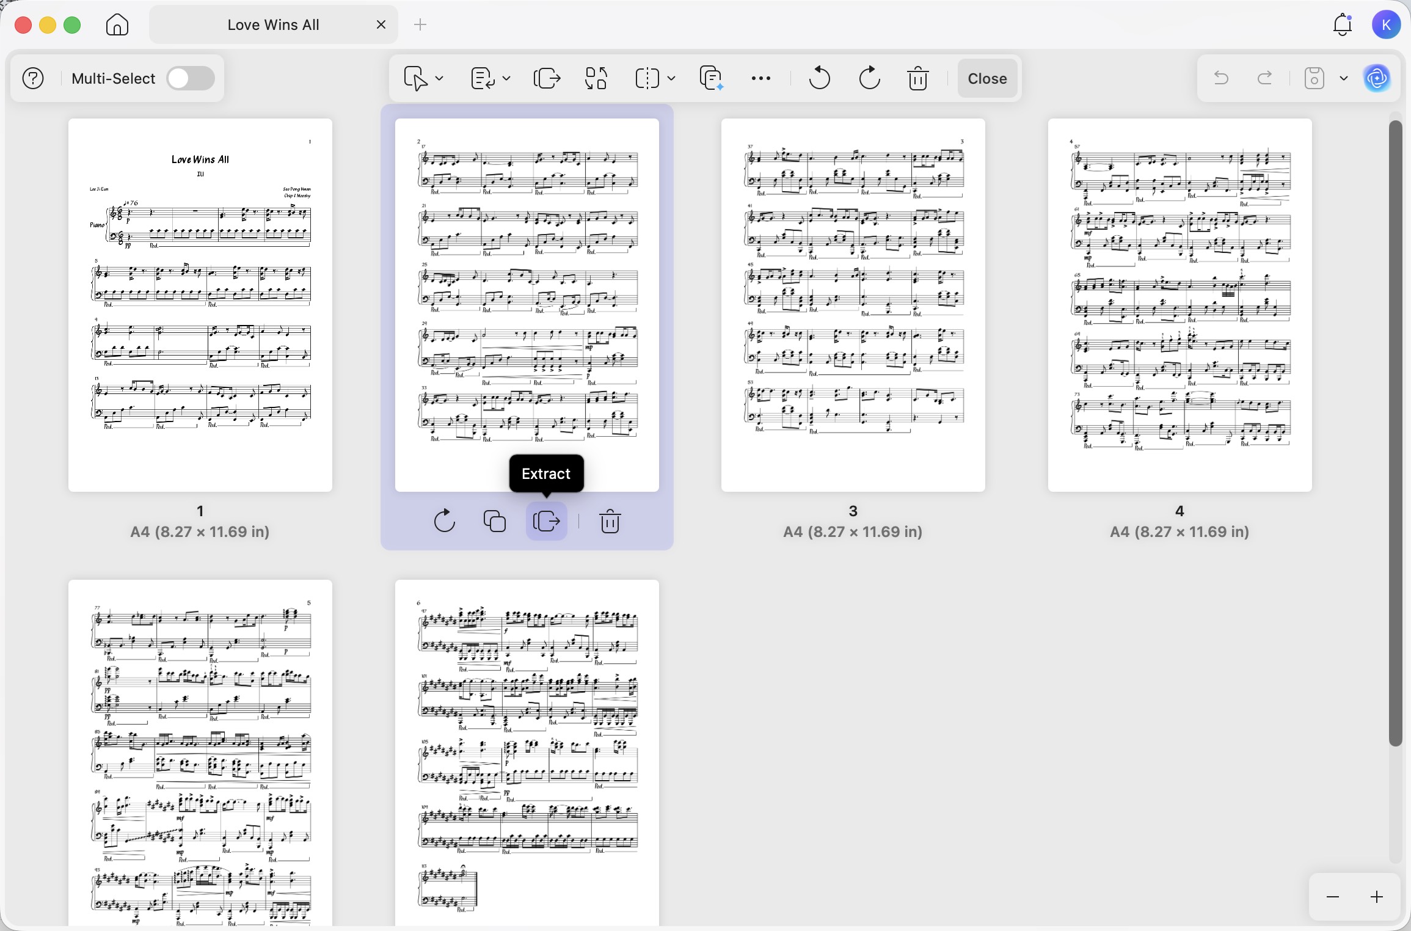Click the toolbar Extract pages icon
The image size is (1411, 931).
(x=547, y=78)
